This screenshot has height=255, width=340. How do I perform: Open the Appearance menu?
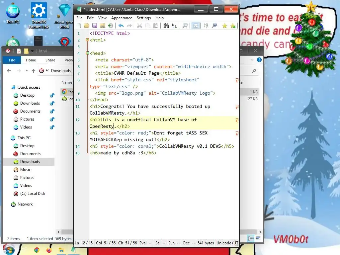[122, 18]
